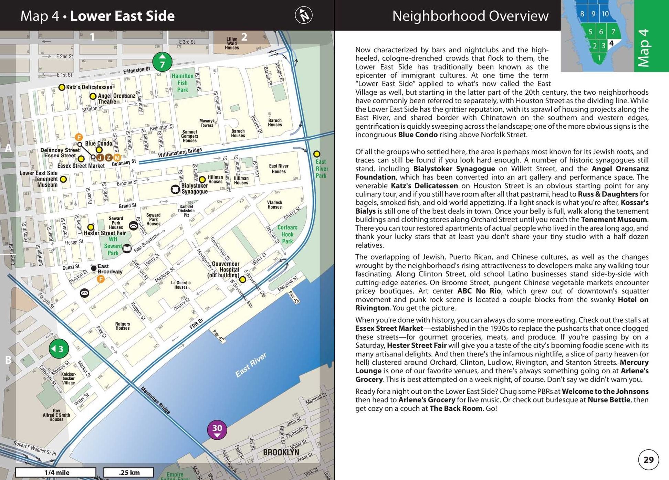Select area 8 on the Manhattan mini-map
The width and height of the screenshot is (669, 480).
point(582,14)
